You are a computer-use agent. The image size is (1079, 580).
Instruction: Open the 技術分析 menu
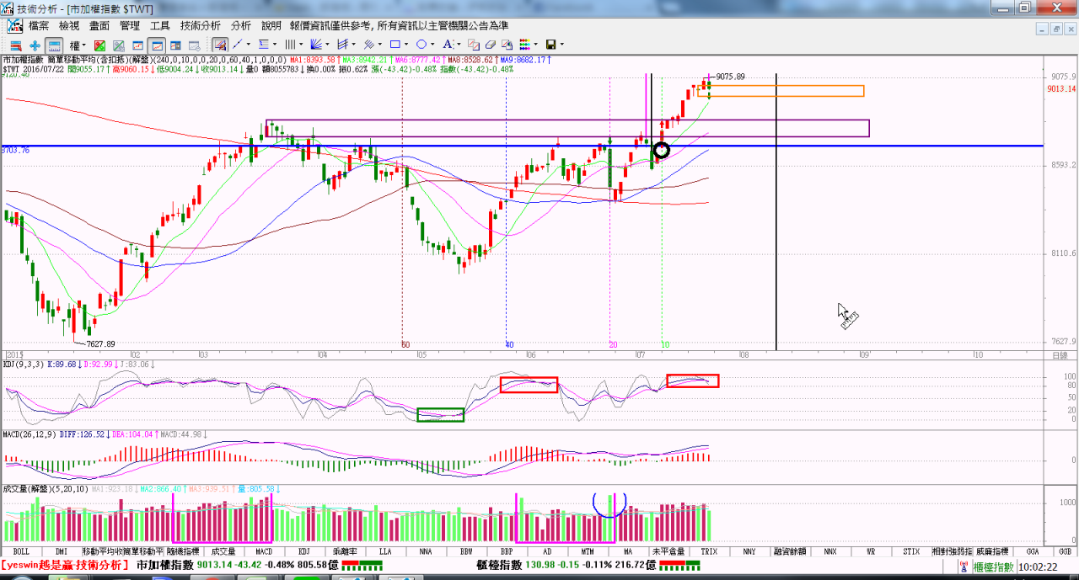(x=201, y=26)
